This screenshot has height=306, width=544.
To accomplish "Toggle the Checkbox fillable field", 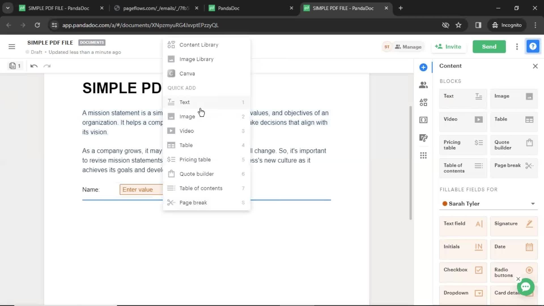I will pyautogui.click(x=463, y=269).
